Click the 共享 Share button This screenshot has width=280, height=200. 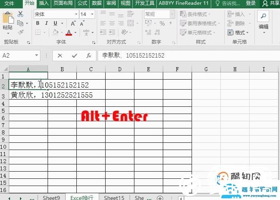[271, 3]
